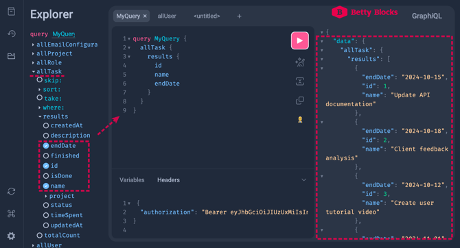Select the totalCount field
Image resolution: width=460 pixels, height=248 pixels.
coord(40,236)
